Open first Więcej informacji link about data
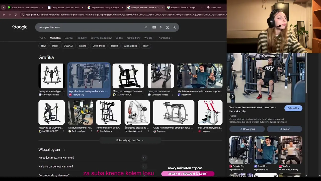 click(x=276, y=119)
